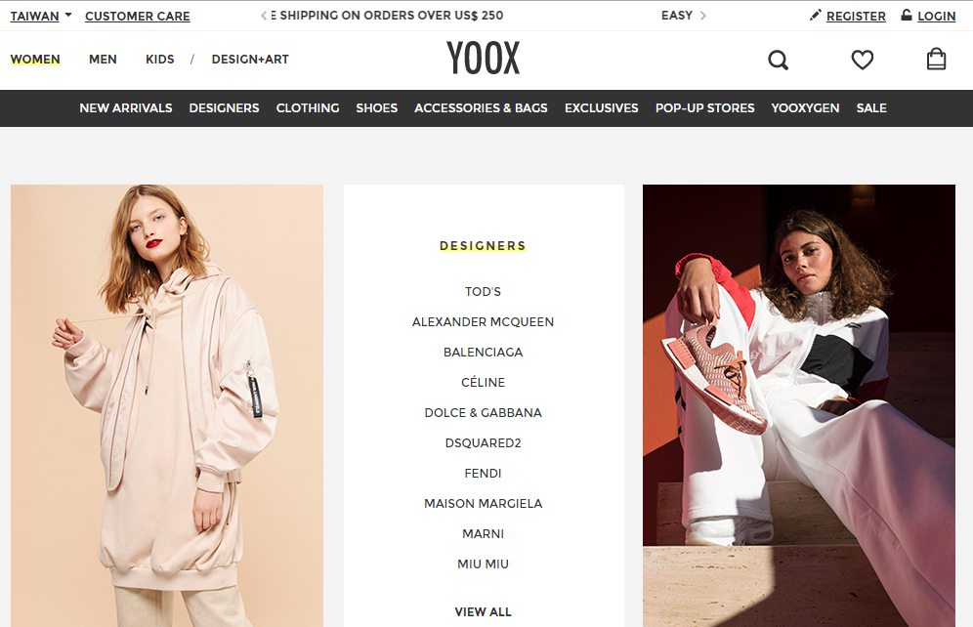Open the Accessories & Bags menu
Viewport: 973px width, 627px height.
coord(481,107)
